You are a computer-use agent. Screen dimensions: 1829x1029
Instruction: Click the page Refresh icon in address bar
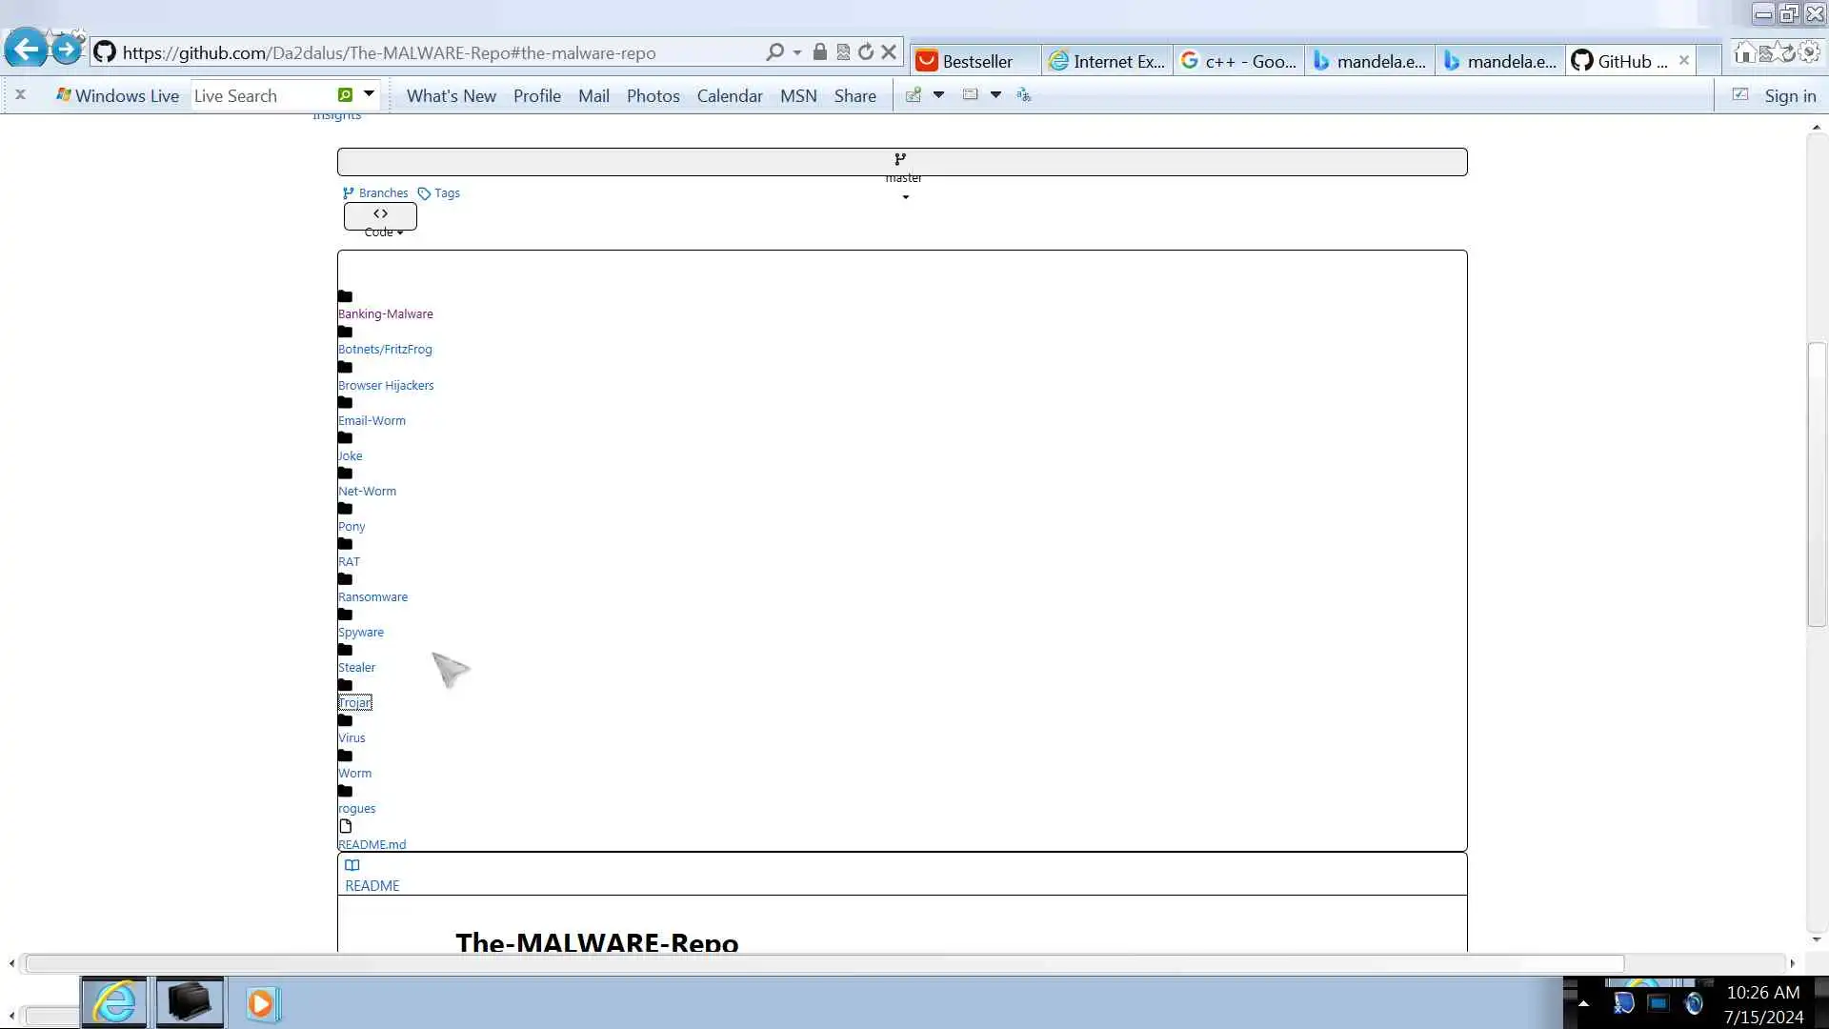point(865,52)
